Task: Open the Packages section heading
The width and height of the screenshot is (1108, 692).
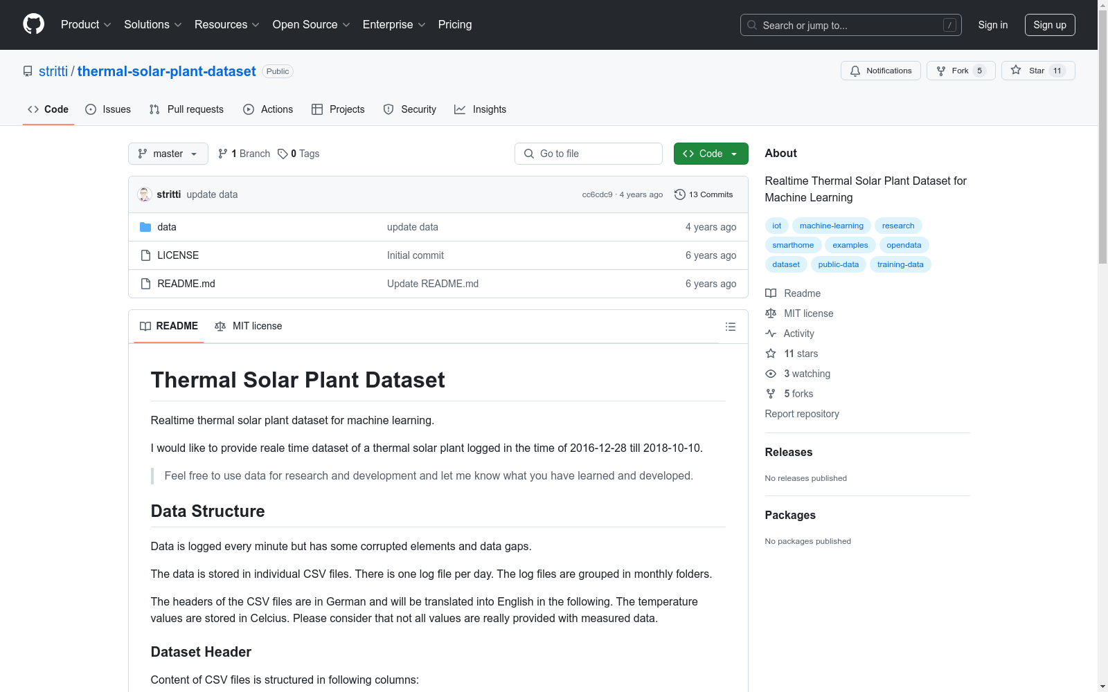Action: (x=790, y=515)
